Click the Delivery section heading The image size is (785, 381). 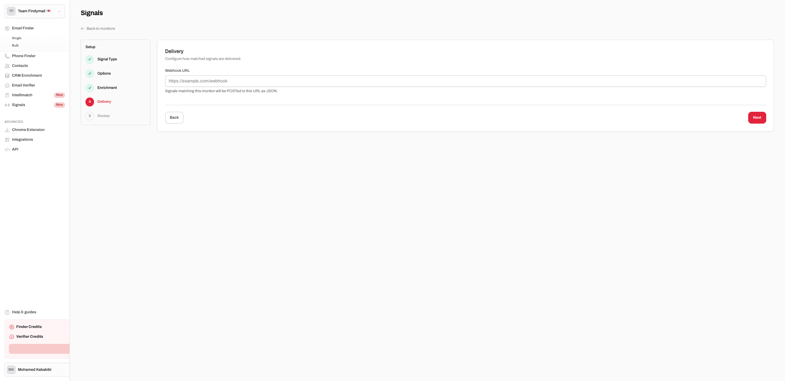174,51
